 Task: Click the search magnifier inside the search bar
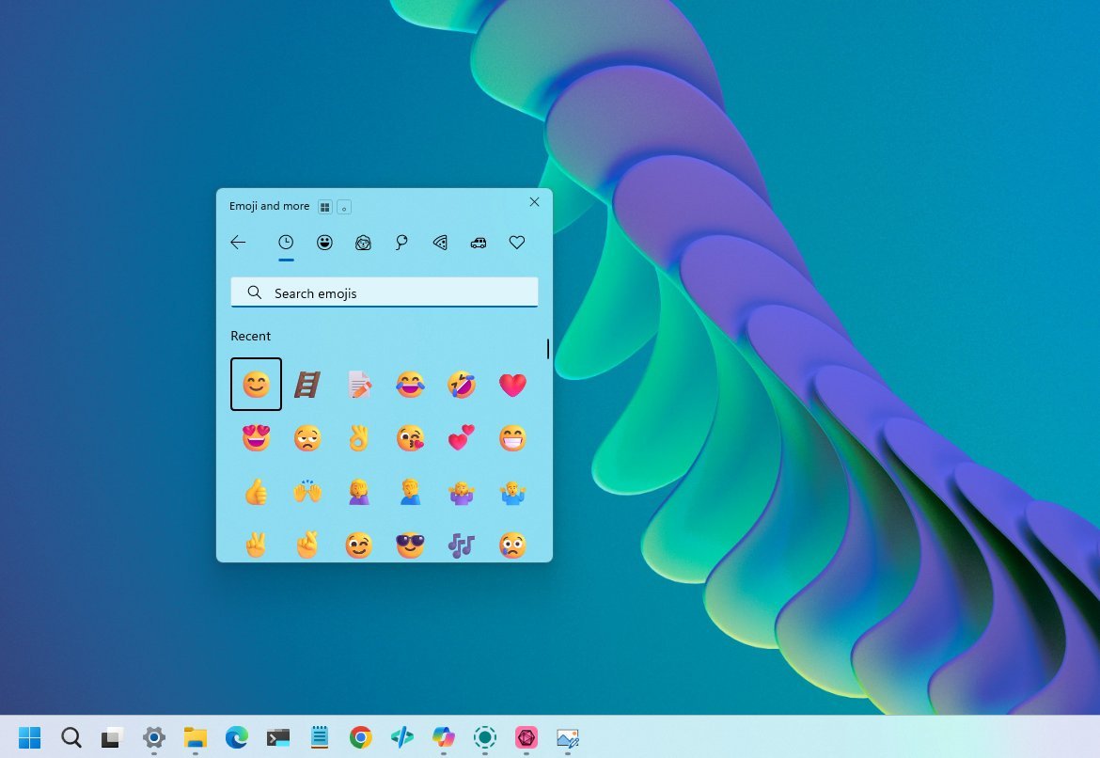click(254, 292)
